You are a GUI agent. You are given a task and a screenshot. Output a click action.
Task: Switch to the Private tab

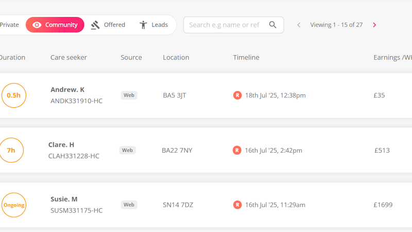coord(9,25)
